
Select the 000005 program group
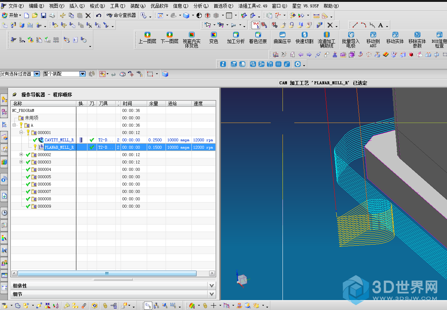click(44, 177)
